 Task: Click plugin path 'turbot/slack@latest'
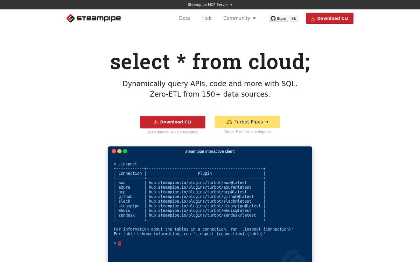(x=200, y=201)
